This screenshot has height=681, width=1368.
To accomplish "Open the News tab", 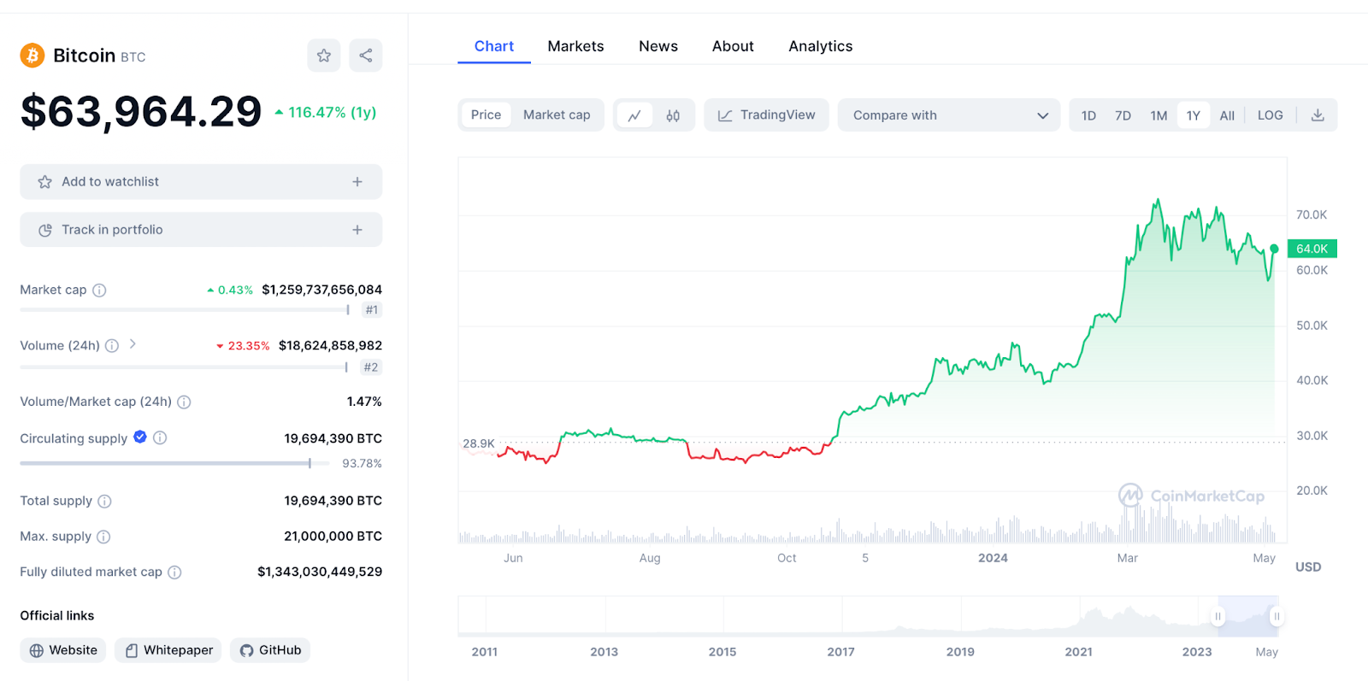I will coord(658,46).
